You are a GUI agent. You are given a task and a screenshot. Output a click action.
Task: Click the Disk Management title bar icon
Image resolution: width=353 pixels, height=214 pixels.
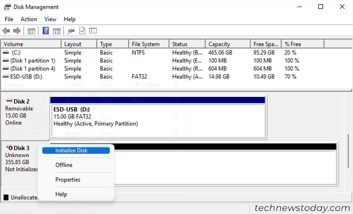point(7,7)
